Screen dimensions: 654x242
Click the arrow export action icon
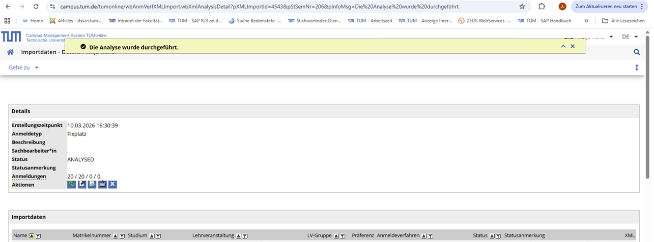[82, 184]
